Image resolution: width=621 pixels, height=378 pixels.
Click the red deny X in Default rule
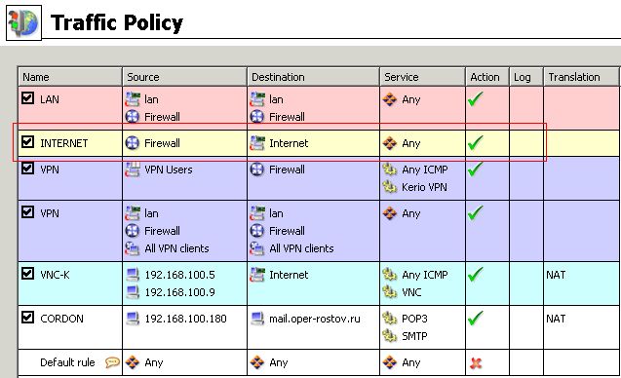click(x=476, y=362)
